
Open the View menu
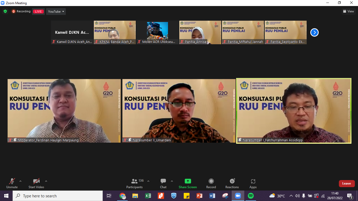click(349, 11)
